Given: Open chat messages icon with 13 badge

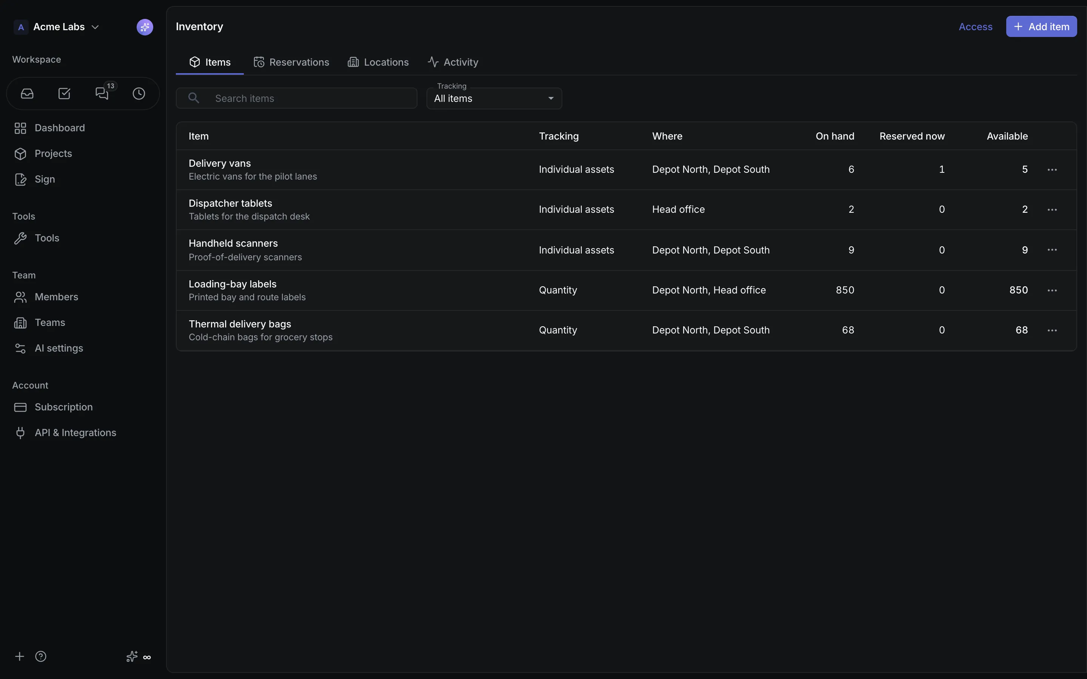Looking at the screenshot, I should [x=102, y=94].
